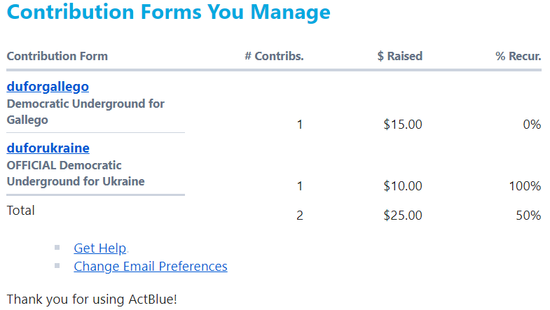Click the Thank you for using ActBlue text
The image size is (550, 310).
(92, 300)
